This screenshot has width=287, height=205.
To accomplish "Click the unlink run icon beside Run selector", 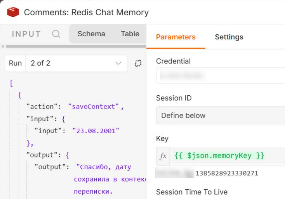I will tap(138, 63).
